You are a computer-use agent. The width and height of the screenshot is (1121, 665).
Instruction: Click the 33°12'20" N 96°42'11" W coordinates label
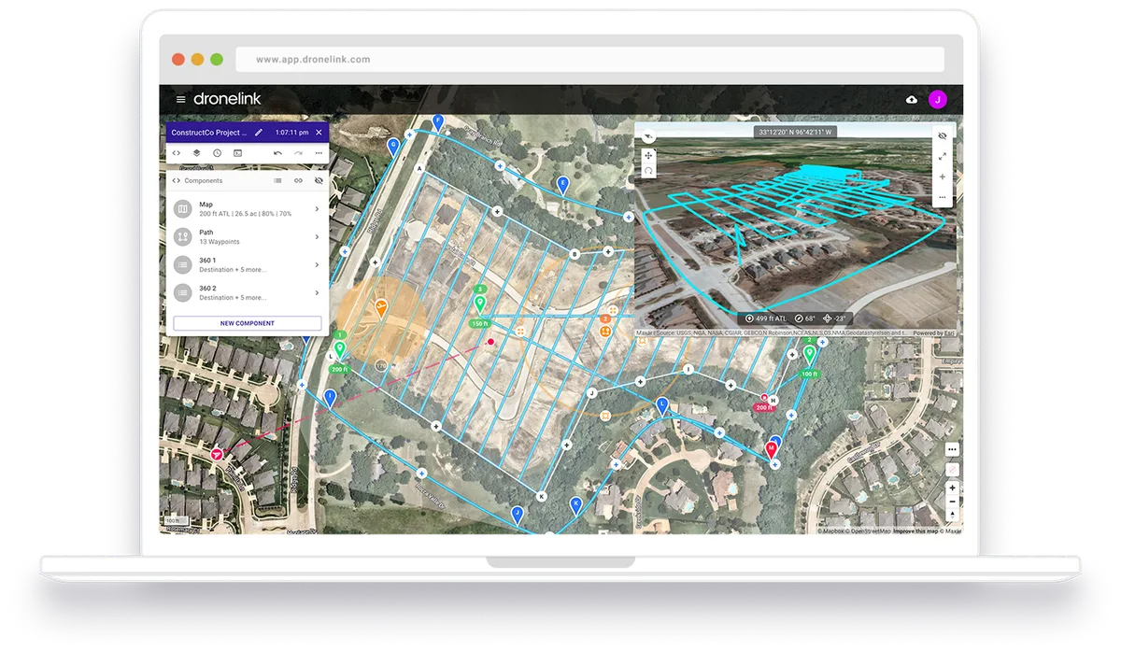point(794,133)
